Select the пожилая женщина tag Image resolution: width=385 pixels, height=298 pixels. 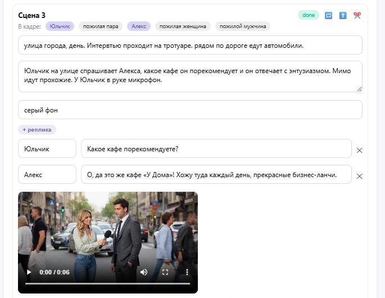183,26
